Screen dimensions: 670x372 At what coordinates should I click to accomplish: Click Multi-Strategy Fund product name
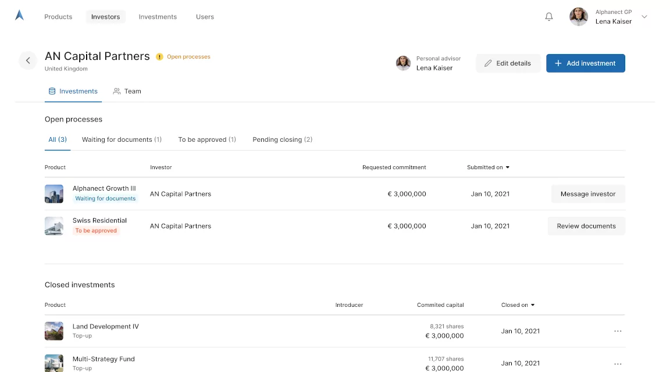(x=104, y=359)
